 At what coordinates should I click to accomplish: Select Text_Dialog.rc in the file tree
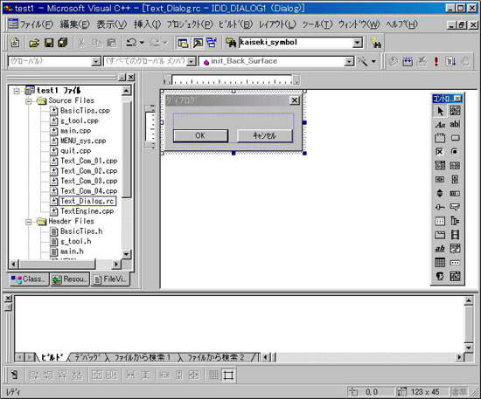(x=87, y=201)
